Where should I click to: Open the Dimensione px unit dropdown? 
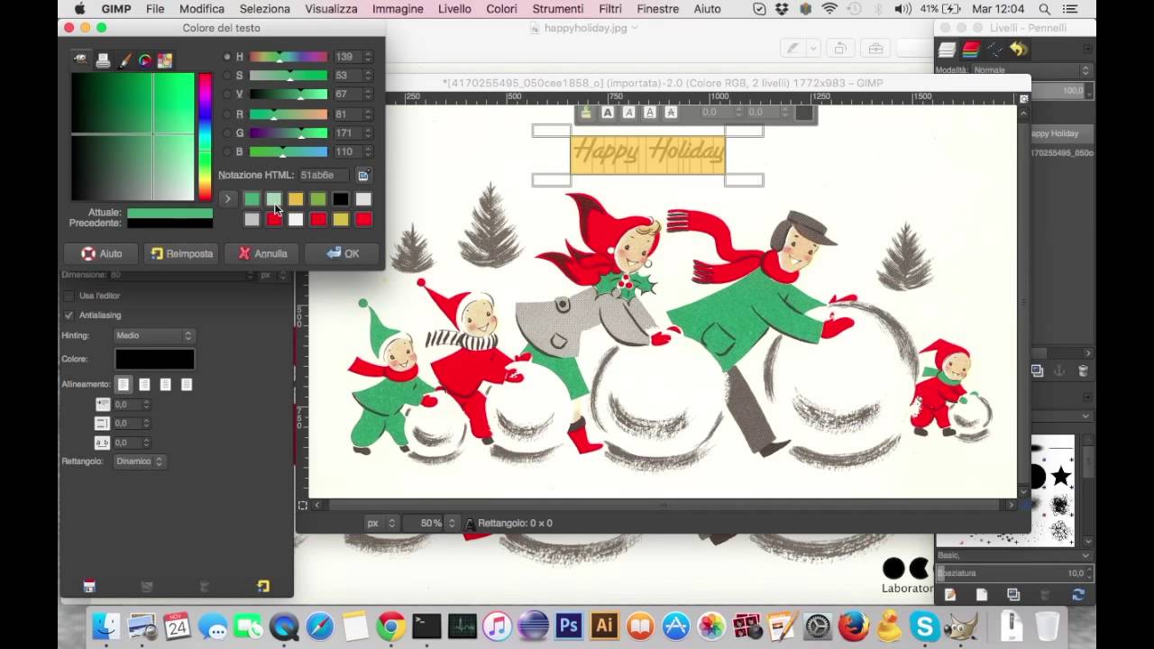[271, 275]
